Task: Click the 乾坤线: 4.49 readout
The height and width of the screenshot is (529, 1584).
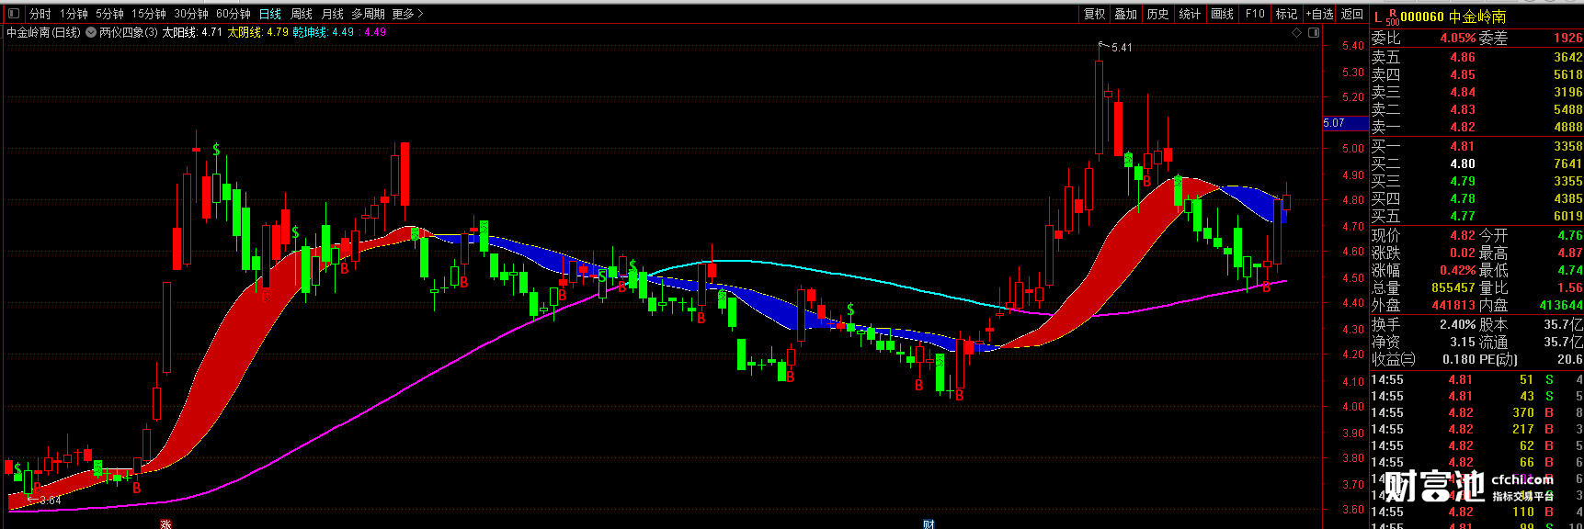Action: [x=324, y=32]
